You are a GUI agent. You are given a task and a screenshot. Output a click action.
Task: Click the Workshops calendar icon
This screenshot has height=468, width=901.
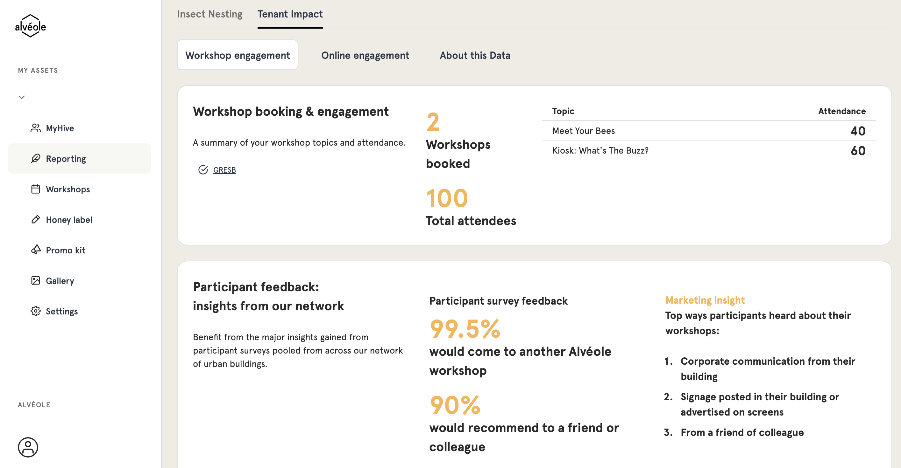pyautogui.click(x=35, y=189)
